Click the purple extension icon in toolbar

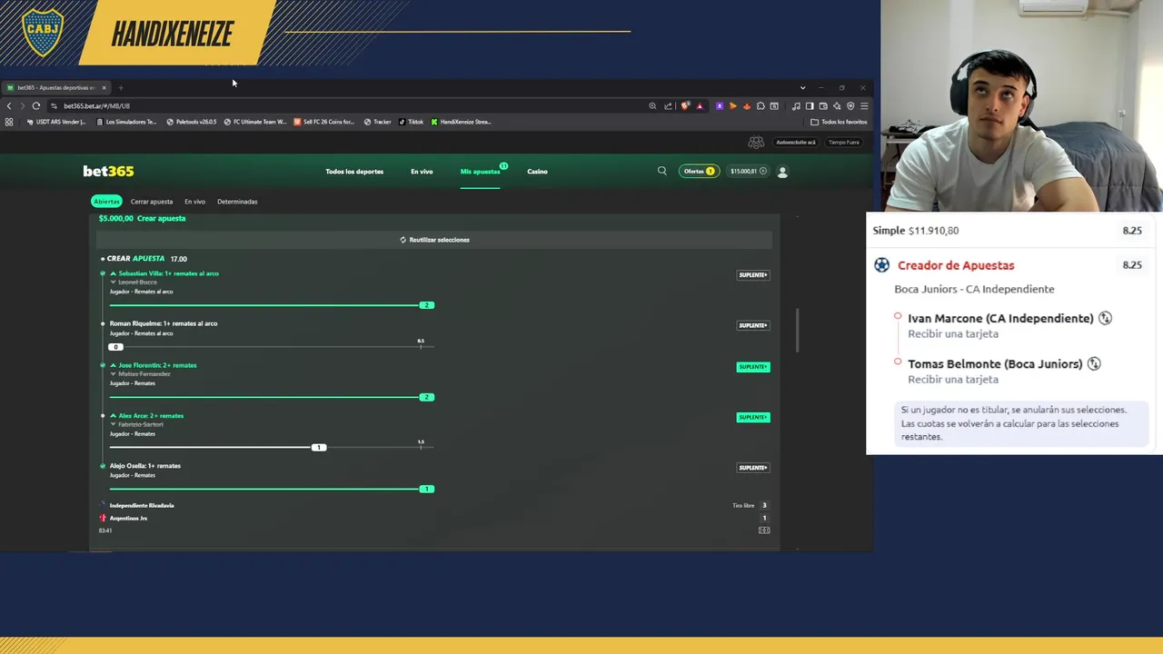[x=720, y=106]
